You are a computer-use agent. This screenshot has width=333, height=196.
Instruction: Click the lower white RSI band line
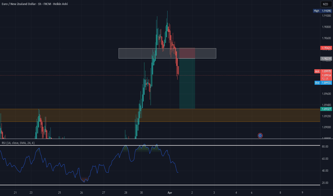coord(160,185)
